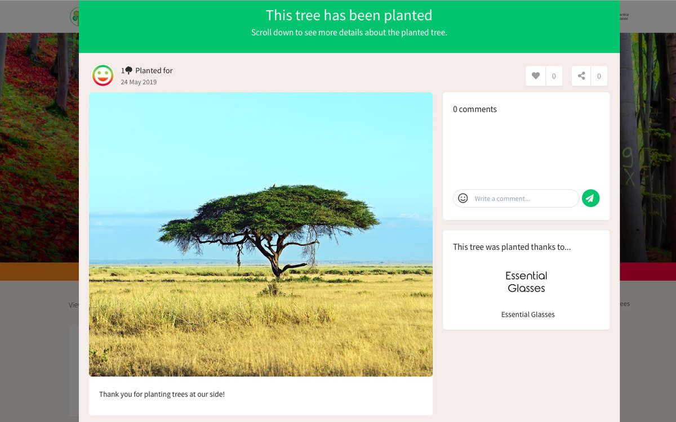
Task: Dismiss modal by clicking dimmed forest background
Action: 34,146
